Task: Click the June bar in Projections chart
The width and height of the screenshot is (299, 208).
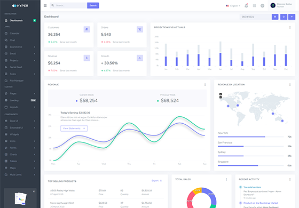Action: coord(221,59)
